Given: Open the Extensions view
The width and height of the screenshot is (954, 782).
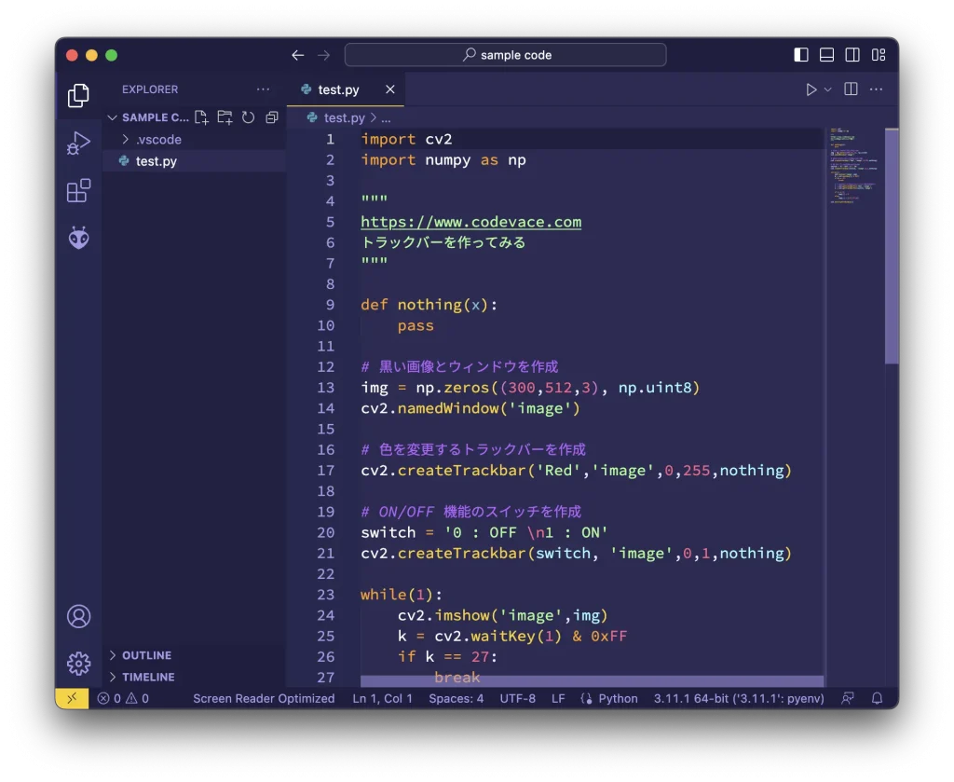Looking at the screenshot, I should point(78,190).
